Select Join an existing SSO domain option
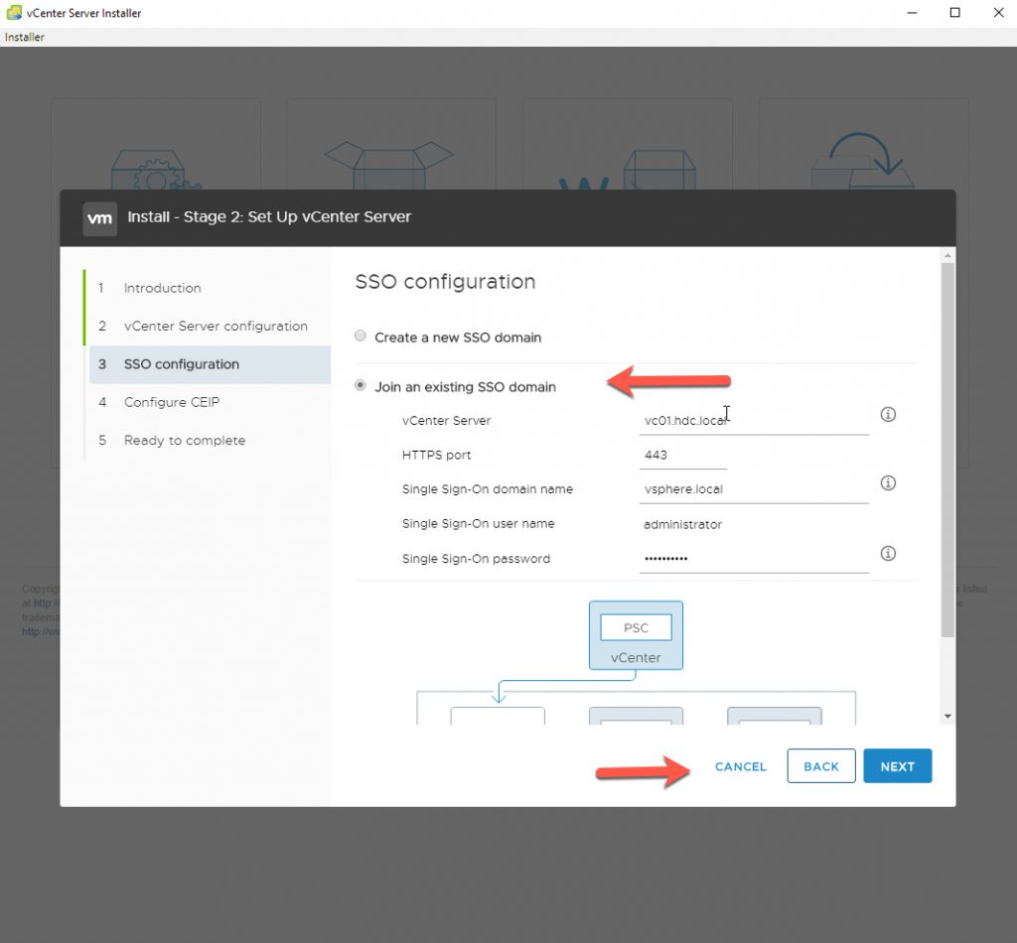Image resolution: width=1017 pixels, height=943 pixels. 361,385
